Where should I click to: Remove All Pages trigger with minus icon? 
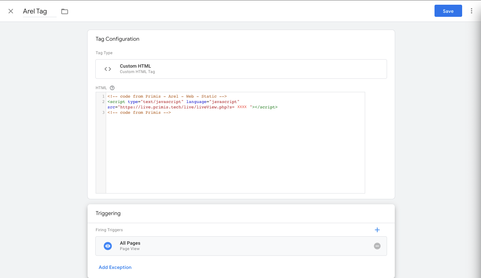pos(377,246)
